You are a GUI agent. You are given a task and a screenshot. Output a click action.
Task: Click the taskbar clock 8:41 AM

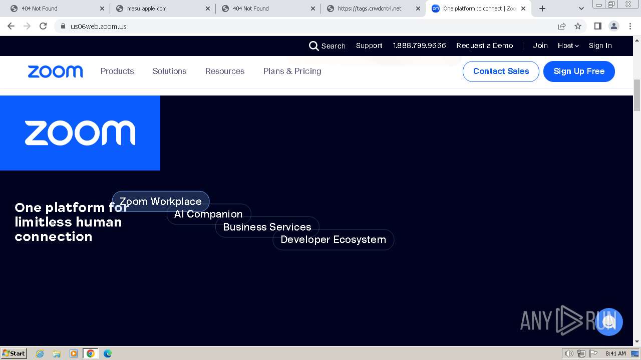point(615,353)
